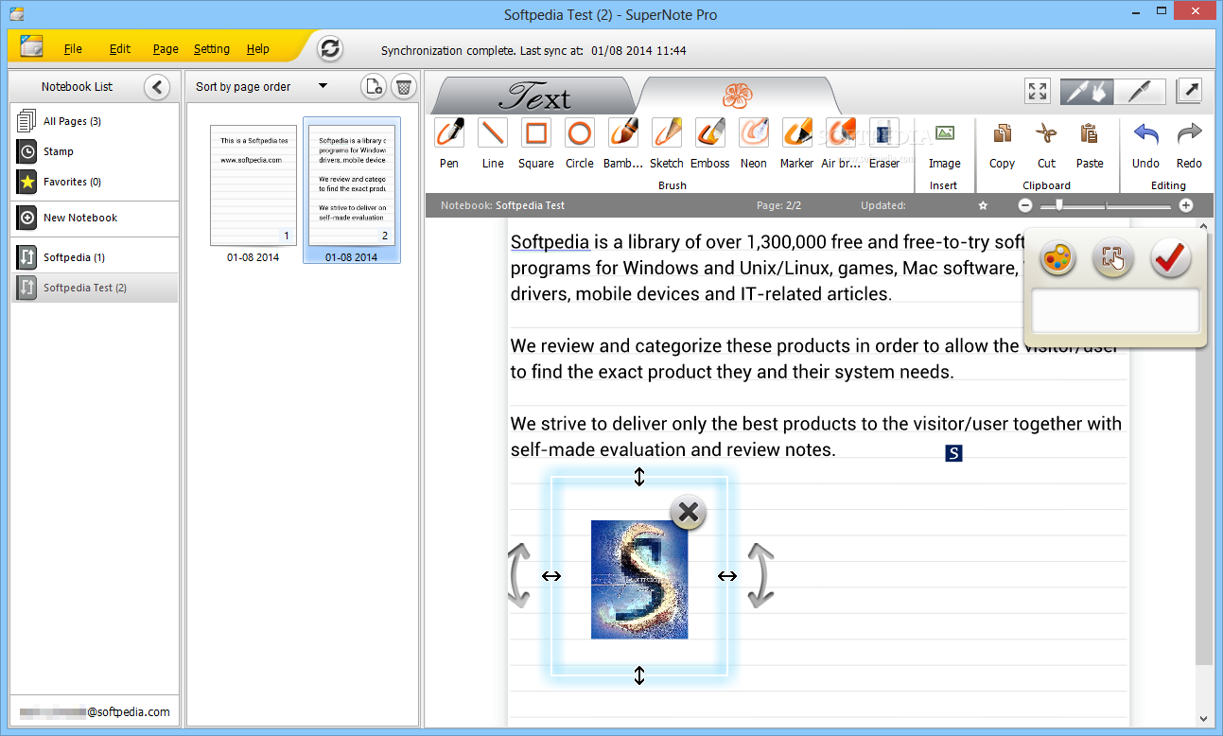Click the synchronization refresh icon
Screen dimensions: 1223x736
329,49
